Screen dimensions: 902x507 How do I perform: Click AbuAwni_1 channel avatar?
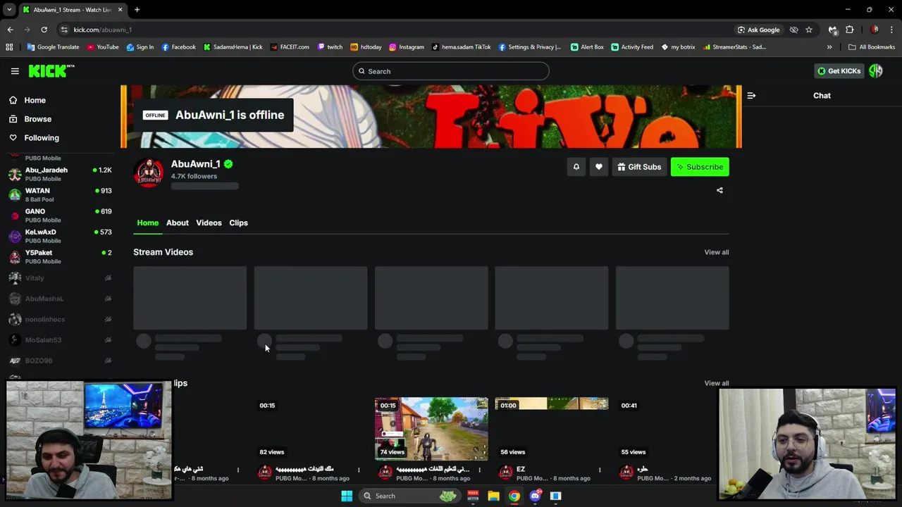click(149, 173)
